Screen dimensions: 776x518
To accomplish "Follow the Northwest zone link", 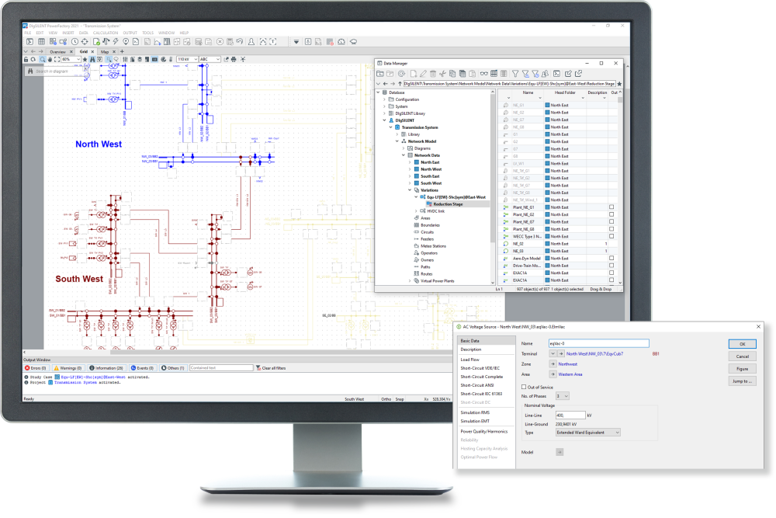I will (x=568, y=364).
